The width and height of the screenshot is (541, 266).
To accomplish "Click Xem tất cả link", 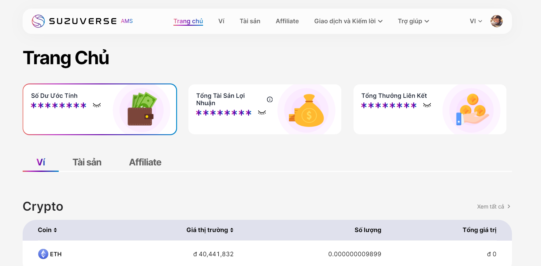I will point(493,207).
